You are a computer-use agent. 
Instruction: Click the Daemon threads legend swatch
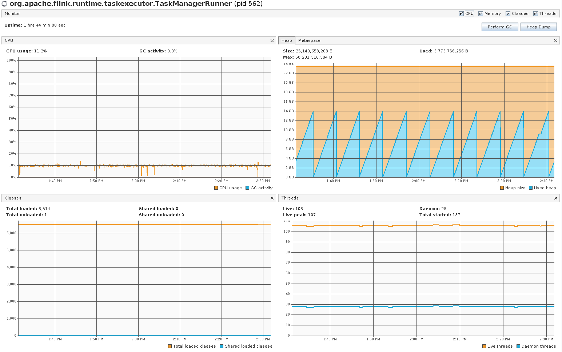pyautogui.click(x=518, y=347)
